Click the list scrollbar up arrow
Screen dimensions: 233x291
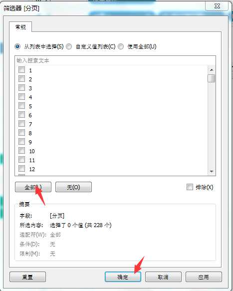click(x=212, y=70)
